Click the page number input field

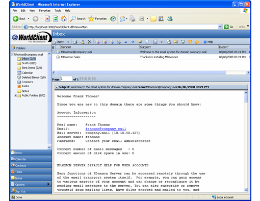[x=67, y=79]
